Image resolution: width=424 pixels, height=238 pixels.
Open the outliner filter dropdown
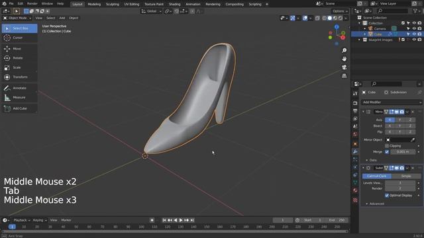[417, 11]
